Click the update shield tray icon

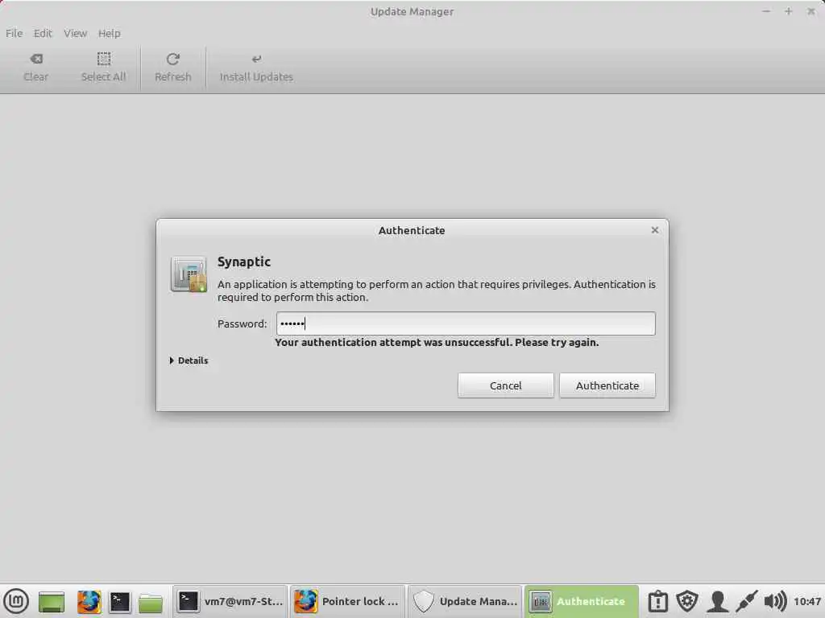687,601
